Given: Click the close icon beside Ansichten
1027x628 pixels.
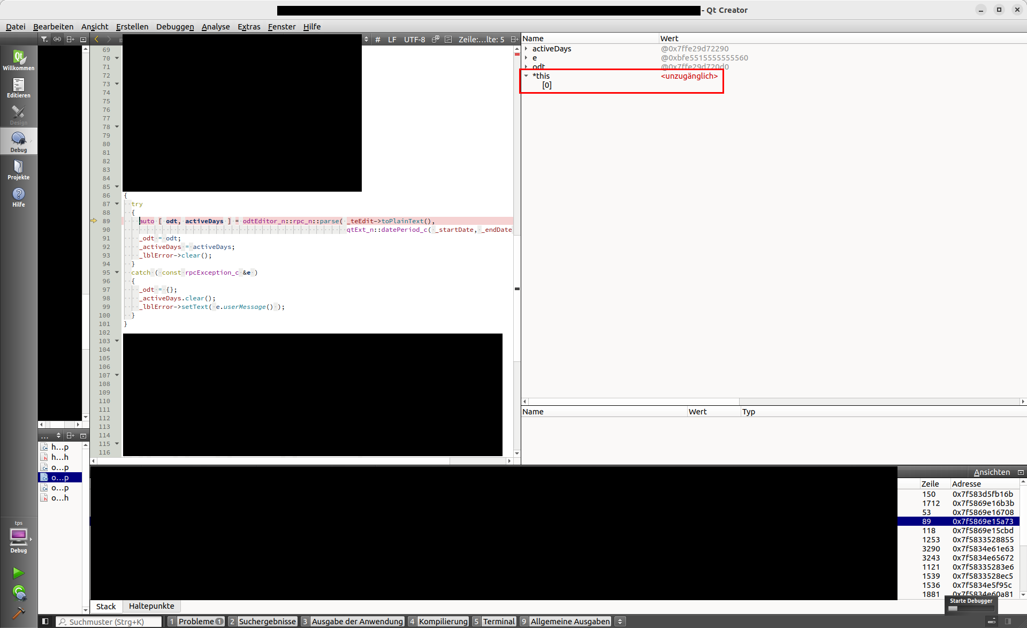Looking at the screenshot, I should [1021, 472].
